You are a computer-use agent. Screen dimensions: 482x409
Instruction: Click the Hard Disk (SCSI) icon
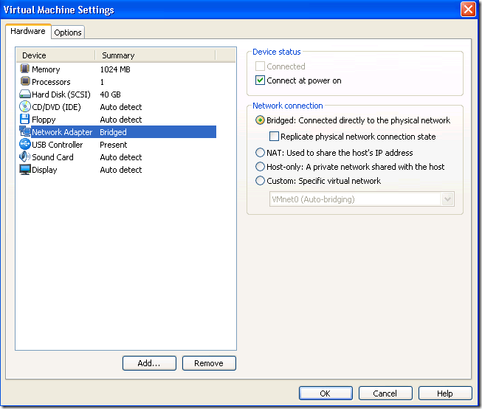[x=24, y=94]
